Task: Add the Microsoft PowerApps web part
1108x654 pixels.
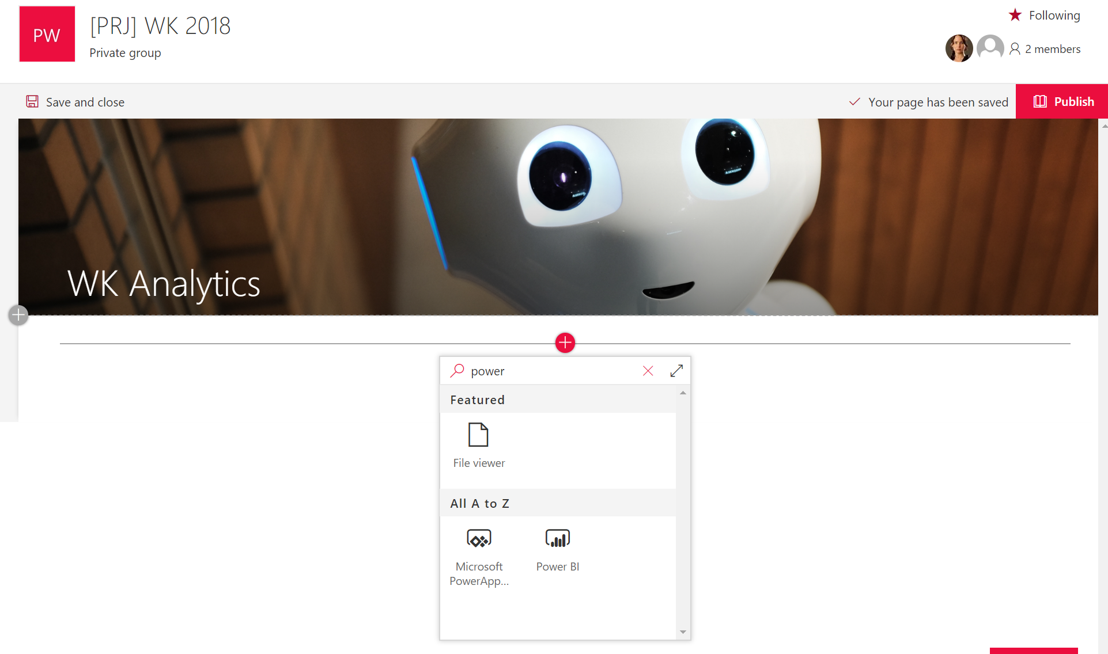Action: (479, 557)
